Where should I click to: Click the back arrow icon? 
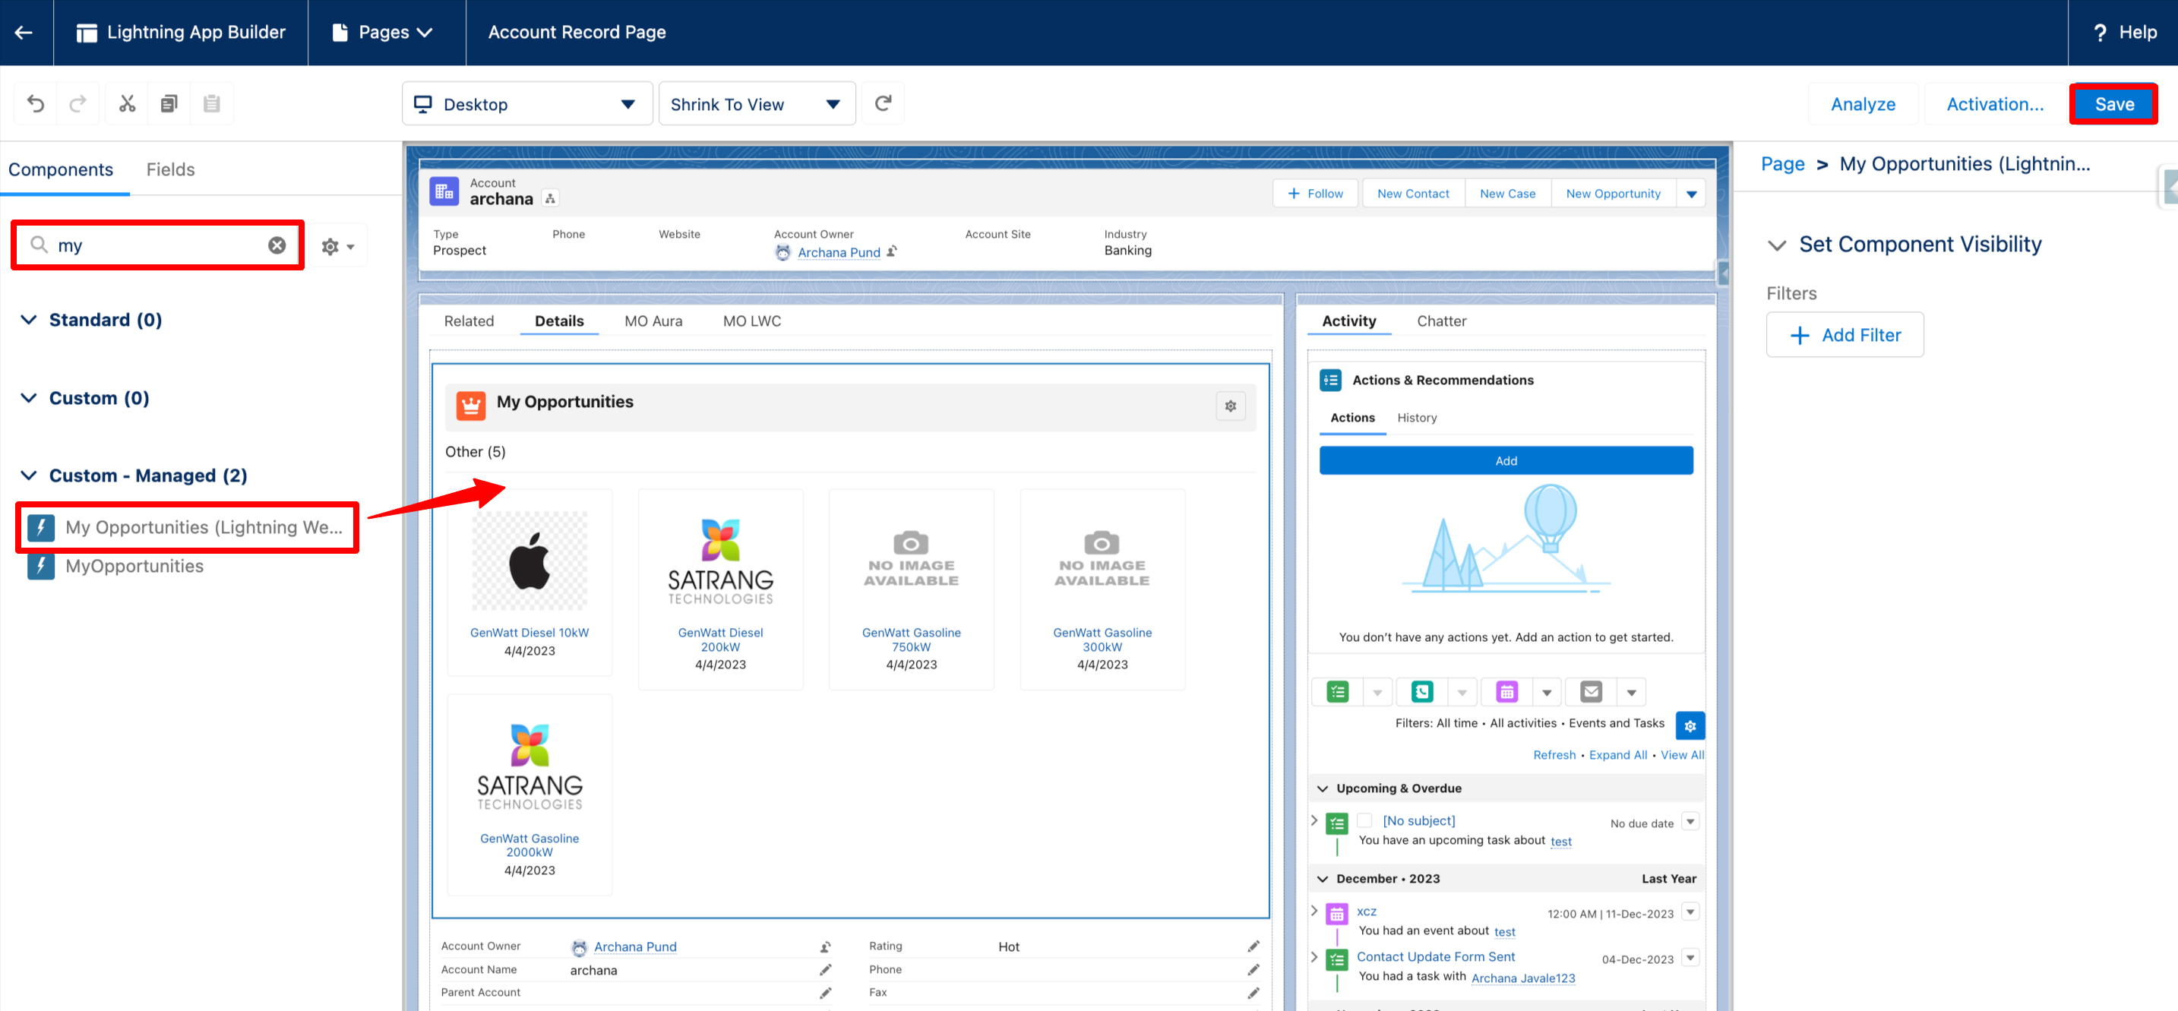coord(24,32)
